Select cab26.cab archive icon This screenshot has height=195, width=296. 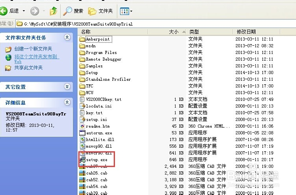pos(82,173)
